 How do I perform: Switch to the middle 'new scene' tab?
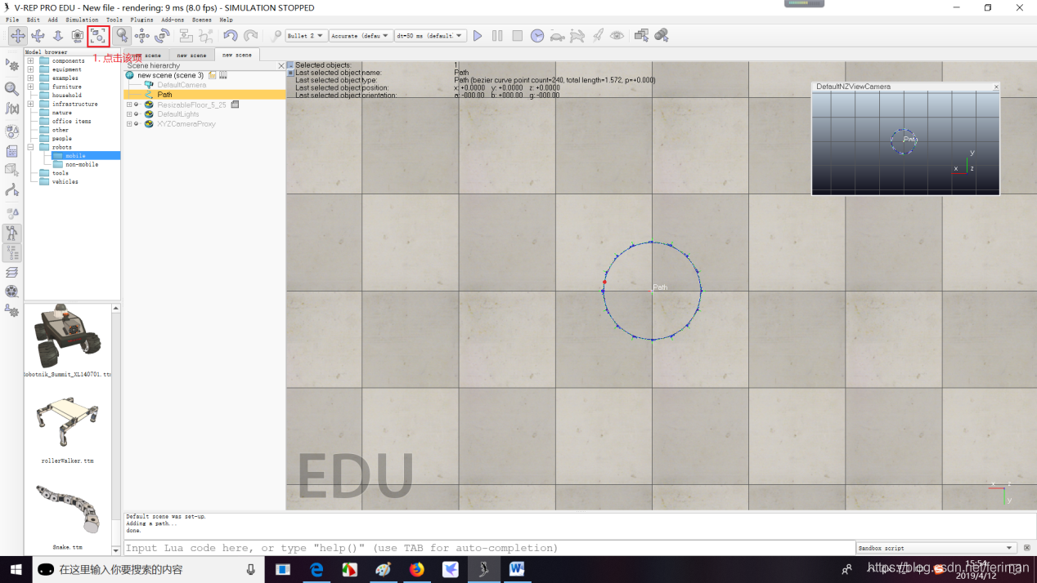click(x=192, y=55)
